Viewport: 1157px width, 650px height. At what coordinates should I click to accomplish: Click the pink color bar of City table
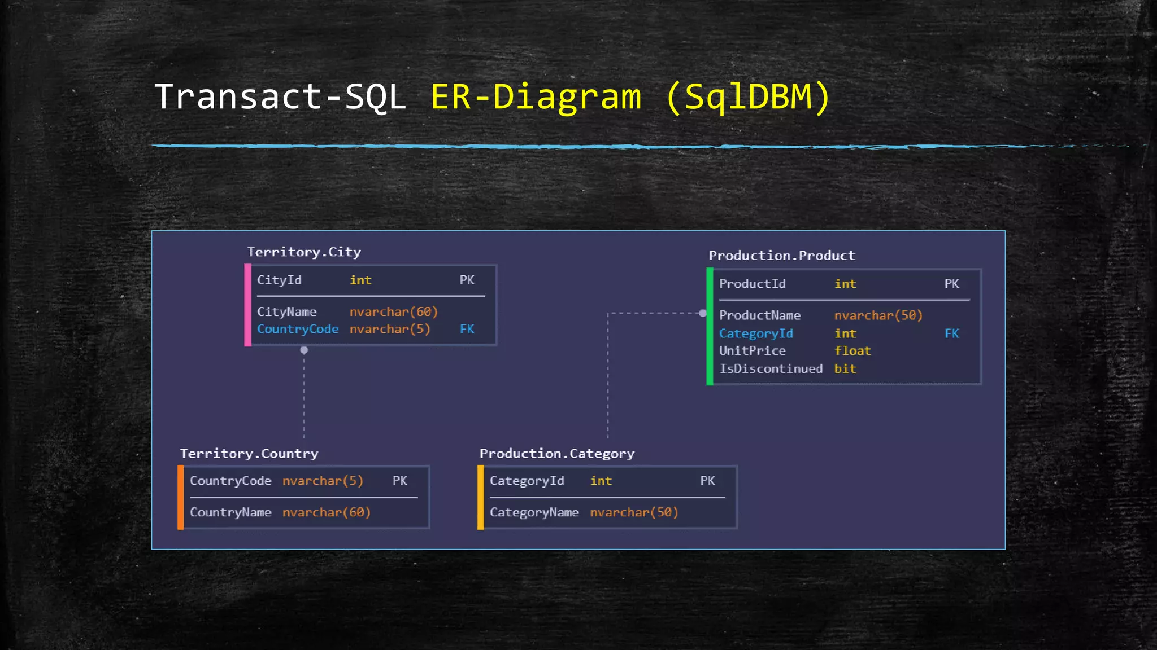[247, 305]
